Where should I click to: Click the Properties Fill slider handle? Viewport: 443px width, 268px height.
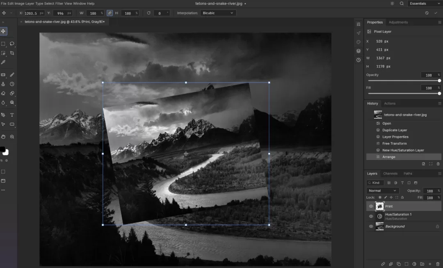click(439, 94)
